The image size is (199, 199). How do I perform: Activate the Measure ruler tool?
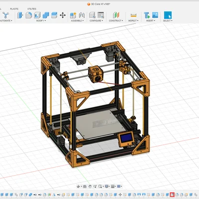133,15
